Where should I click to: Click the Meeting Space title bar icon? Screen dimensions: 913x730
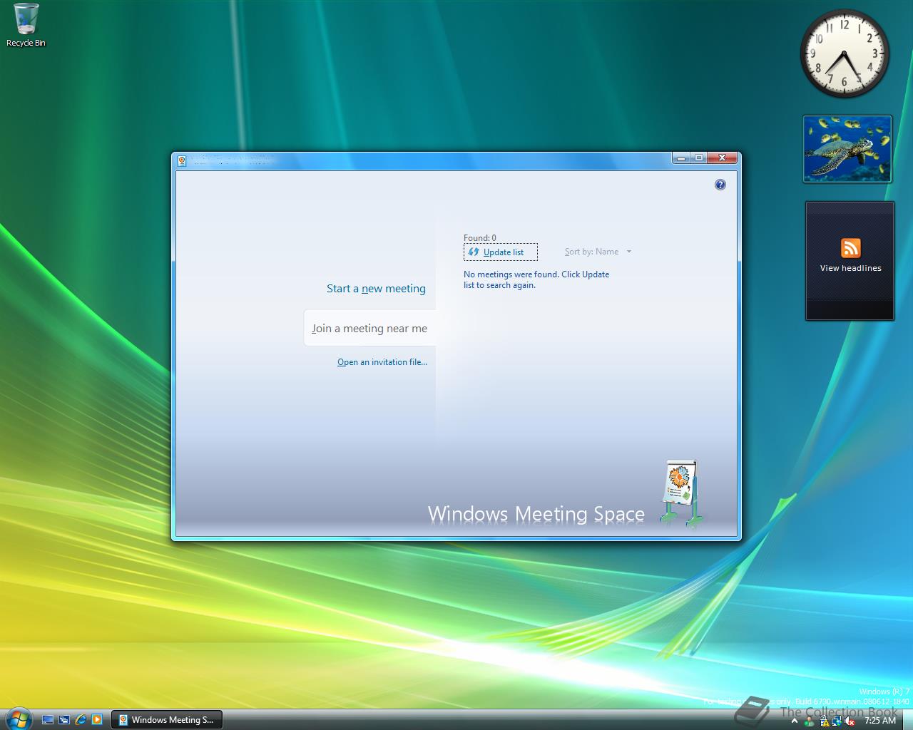(x=182, y=160)
